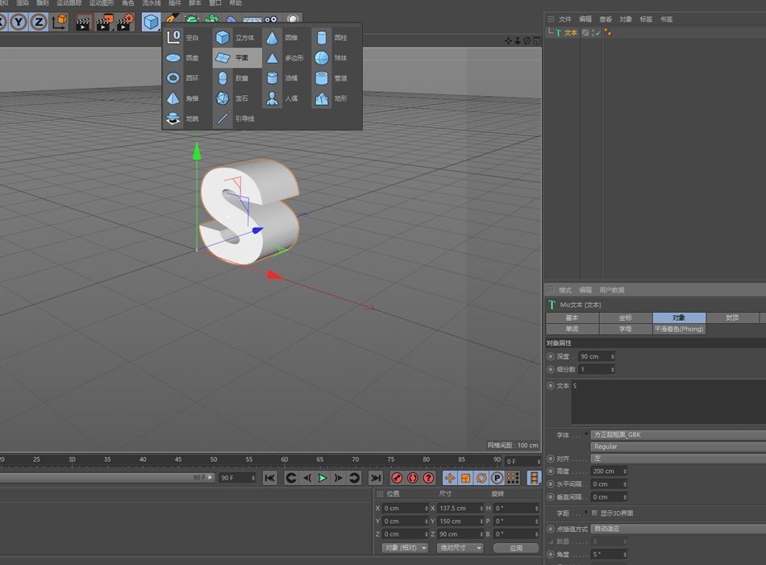The image size is (766, 565).
Task: Open the 对齐 alignment dropdown showing 左
Action: (x=678, y=459)
